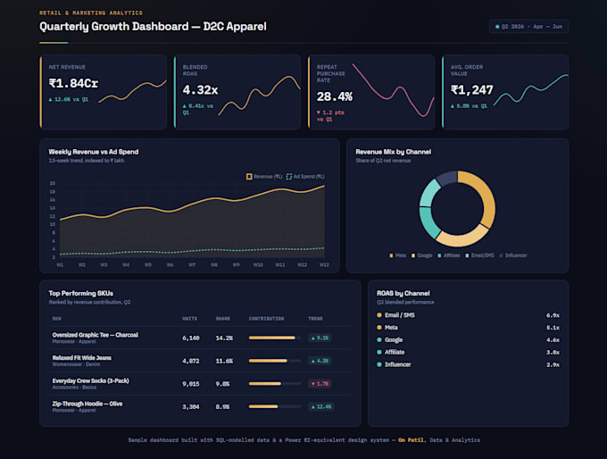Select the Oversized Graphic Tee – Charcoal row name
The width and height of the screenshot is (607, 459).
click(x=96, y=335)
